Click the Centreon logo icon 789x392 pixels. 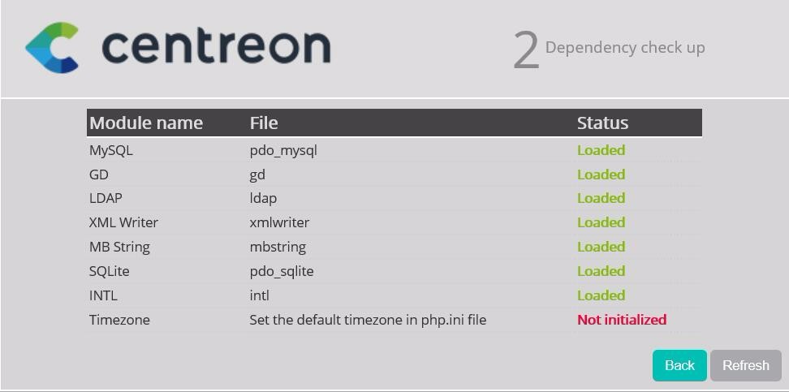click(x=52, y=47)
